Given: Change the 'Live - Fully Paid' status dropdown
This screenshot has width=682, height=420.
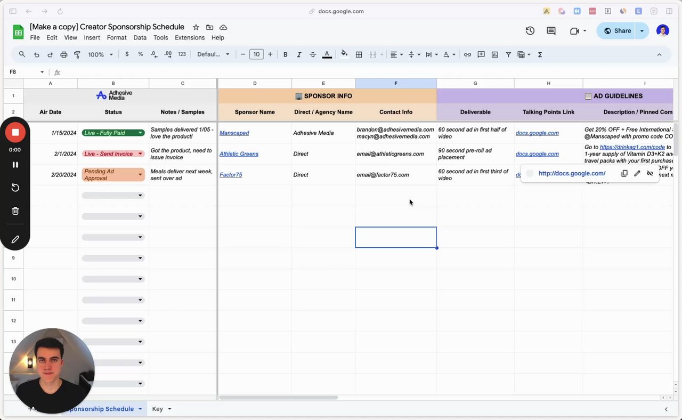Looking at the screenshot, I should [113, 133].
